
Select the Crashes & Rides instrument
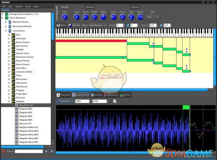[24, 72]
